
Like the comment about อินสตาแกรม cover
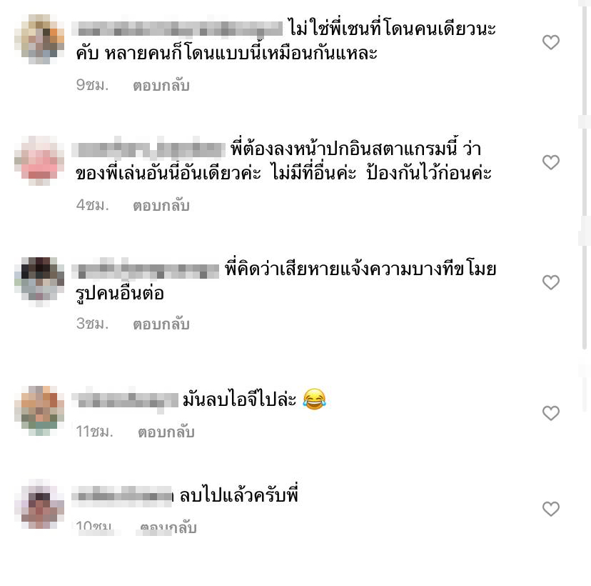coord(550,162)
